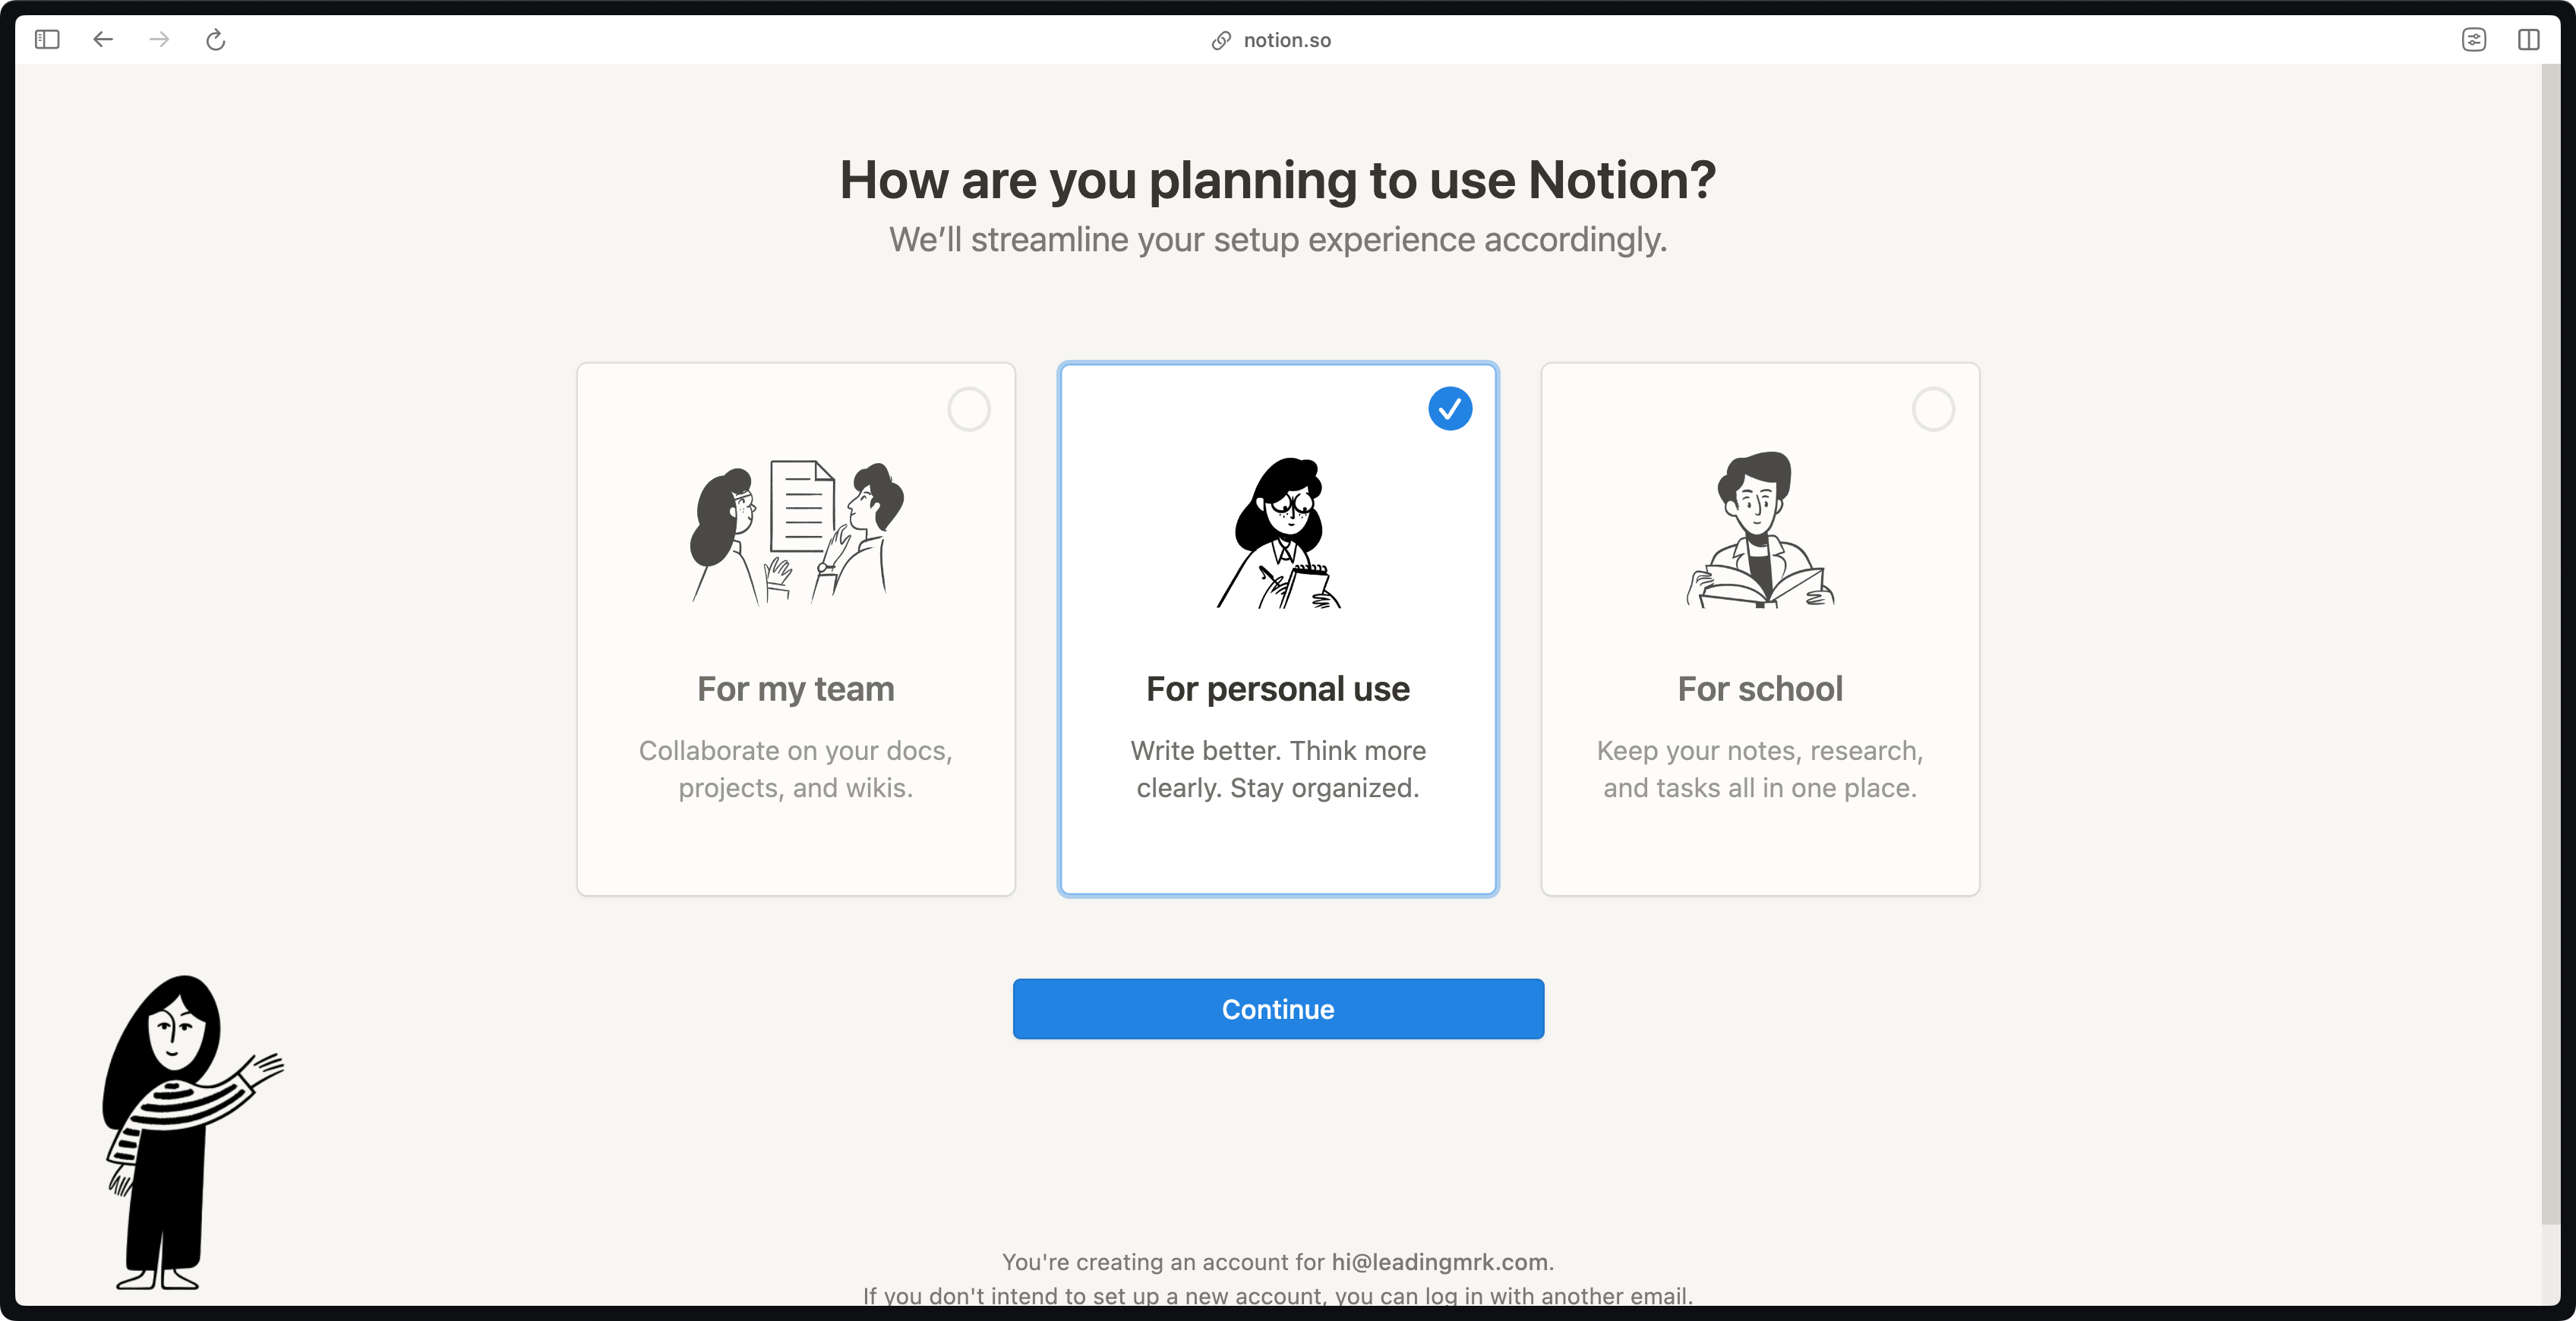
Task: Reload the page with the refresh icon
Action: pos(215,40)
